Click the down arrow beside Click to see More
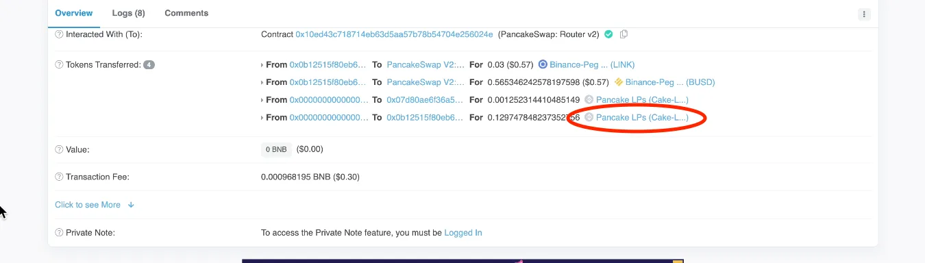 tap(131, 205)
